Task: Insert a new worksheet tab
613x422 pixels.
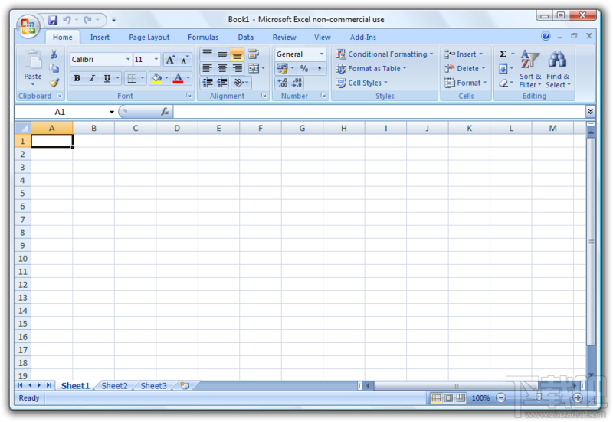Action: (185, 386)
